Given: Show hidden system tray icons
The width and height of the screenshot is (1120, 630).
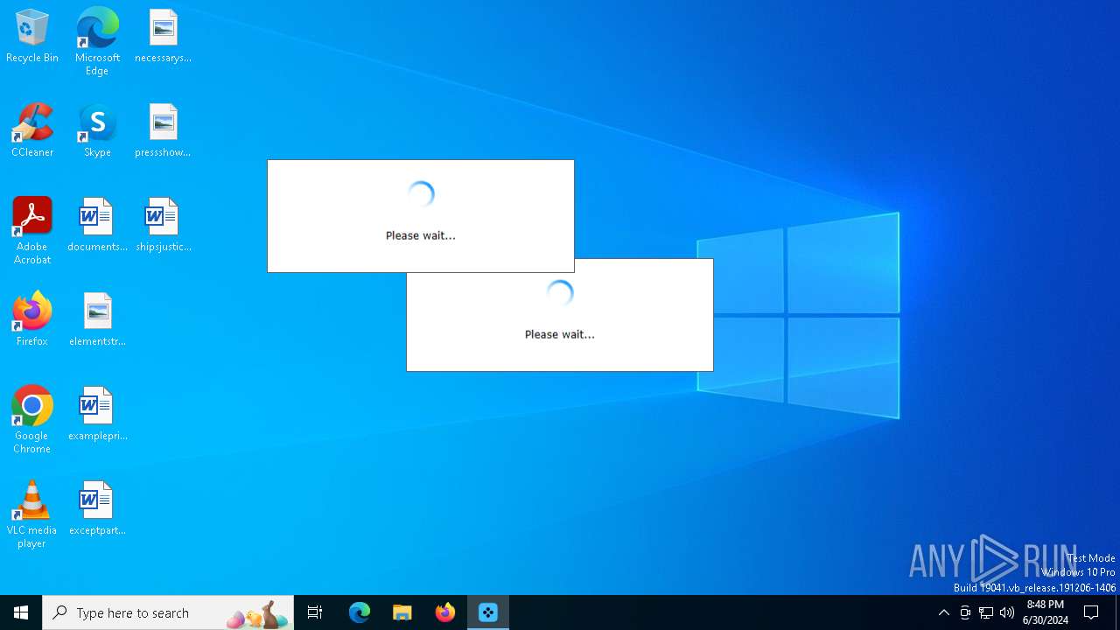Looking at the screenshot, I should click(x=943, y=612).
